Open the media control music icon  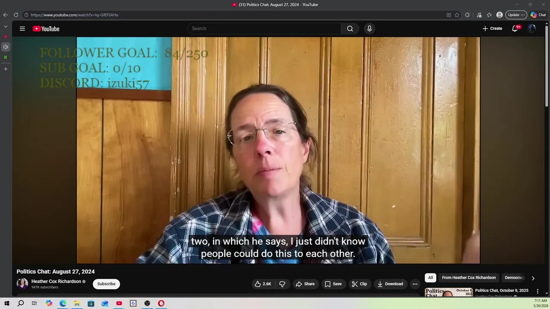[479, 15]
